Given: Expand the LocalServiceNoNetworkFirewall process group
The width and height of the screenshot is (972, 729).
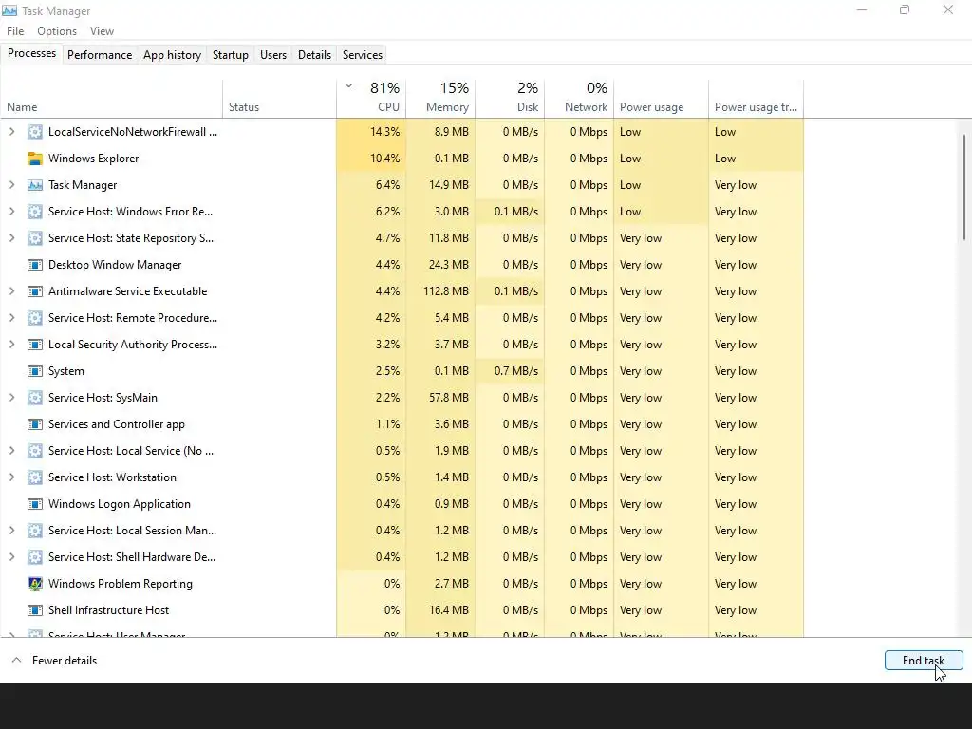Looking at the screenshot, I should pos(11,131).
